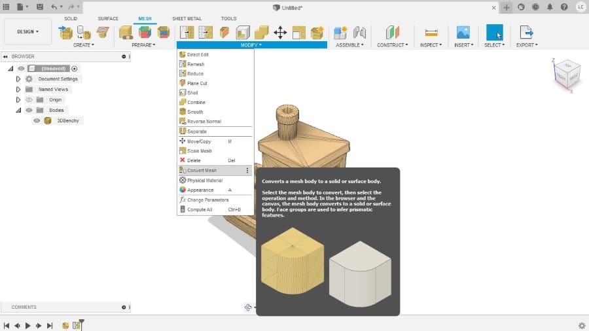This screenshot has height=331, width=589.
Task: Click the Move/Copy toolbar icon
Action: [x=280, y=32]
